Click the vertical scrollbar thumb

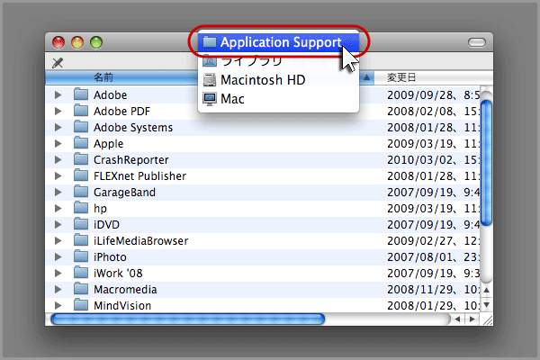pyautogui.click(x=486, y=163)
